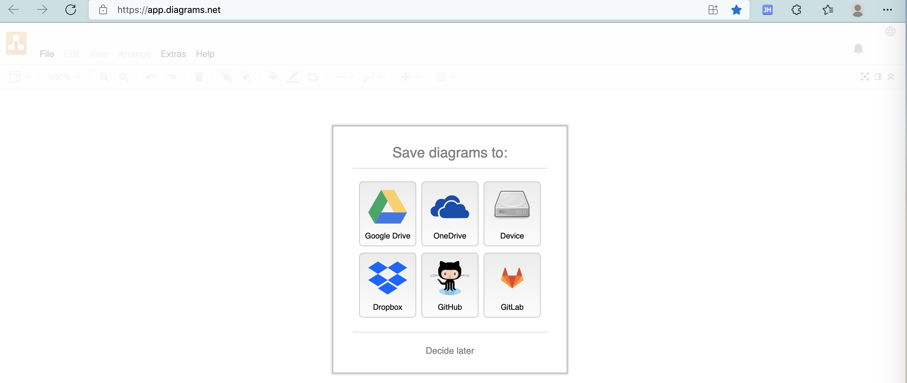Open the Help menu
Image resolution: width=907 pixels, height=383 pixels.
point(205,54)
